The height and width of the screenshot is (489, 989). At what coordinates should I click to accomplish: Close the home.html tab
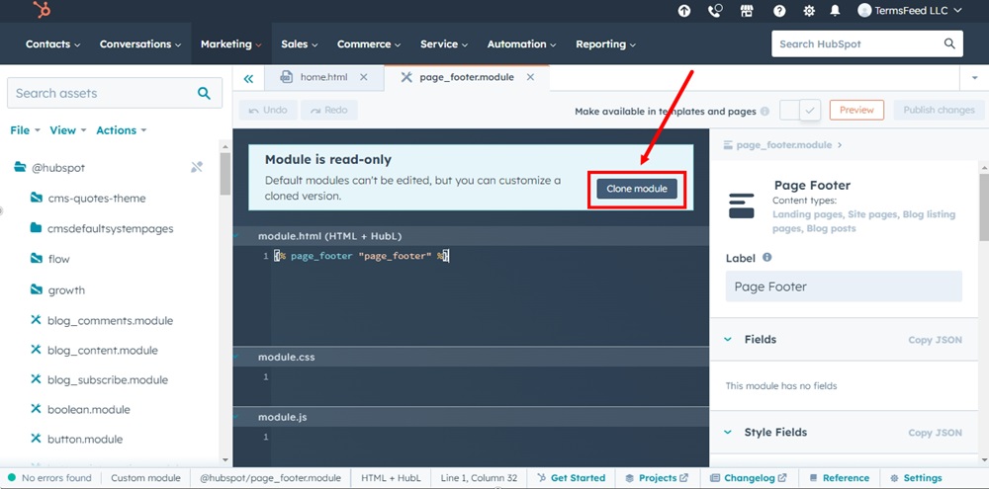coord(363,77)
